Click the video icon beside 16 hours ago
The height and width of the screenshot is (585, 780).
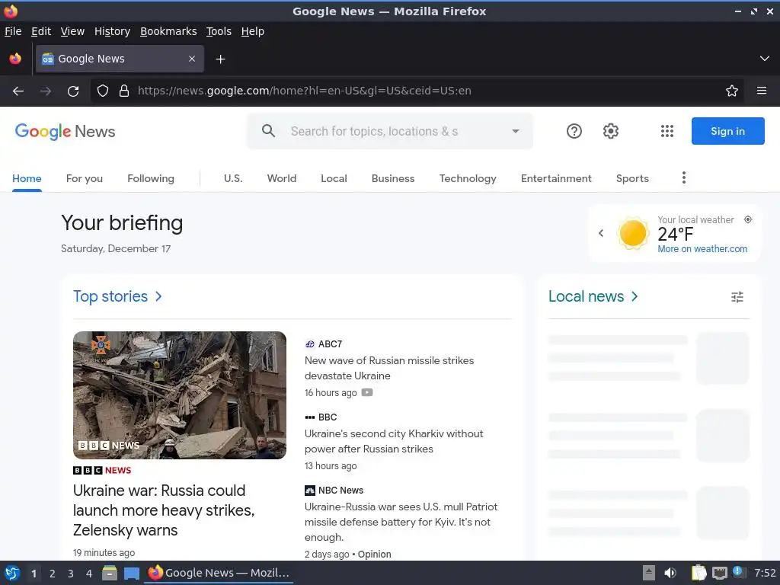[367, 392]
